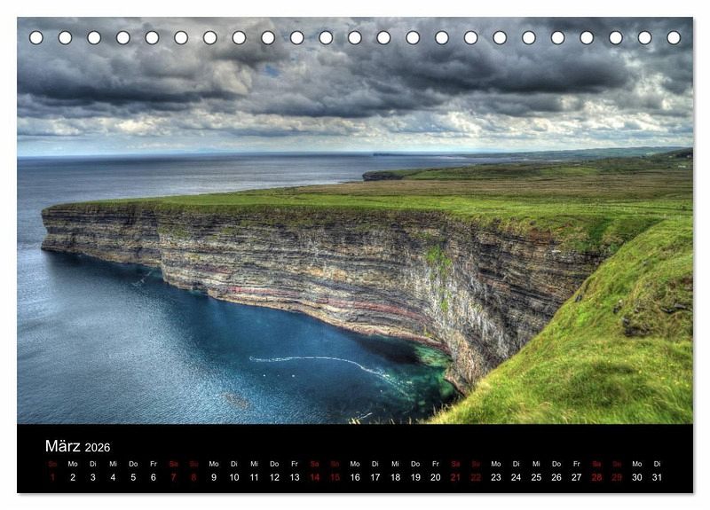Select day 5 in the calendar row
This screenshot has height=510, width=710.
point(133,477)
